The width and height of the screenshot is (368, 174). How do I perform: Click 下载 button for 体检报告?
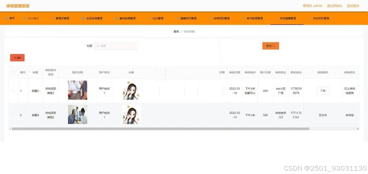[x=323, y=91]
